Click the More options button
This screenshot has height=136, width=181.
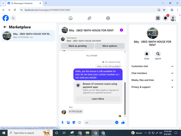(x=110, y=46)
